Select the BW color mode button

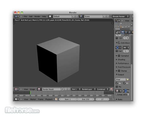coord(124,91)
